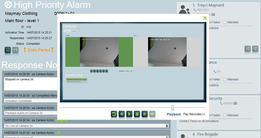Image resolution: width=261 pixels, height=138 pixels.
Task: Restart the recorded video playback
Action: (x=114, y=114)
